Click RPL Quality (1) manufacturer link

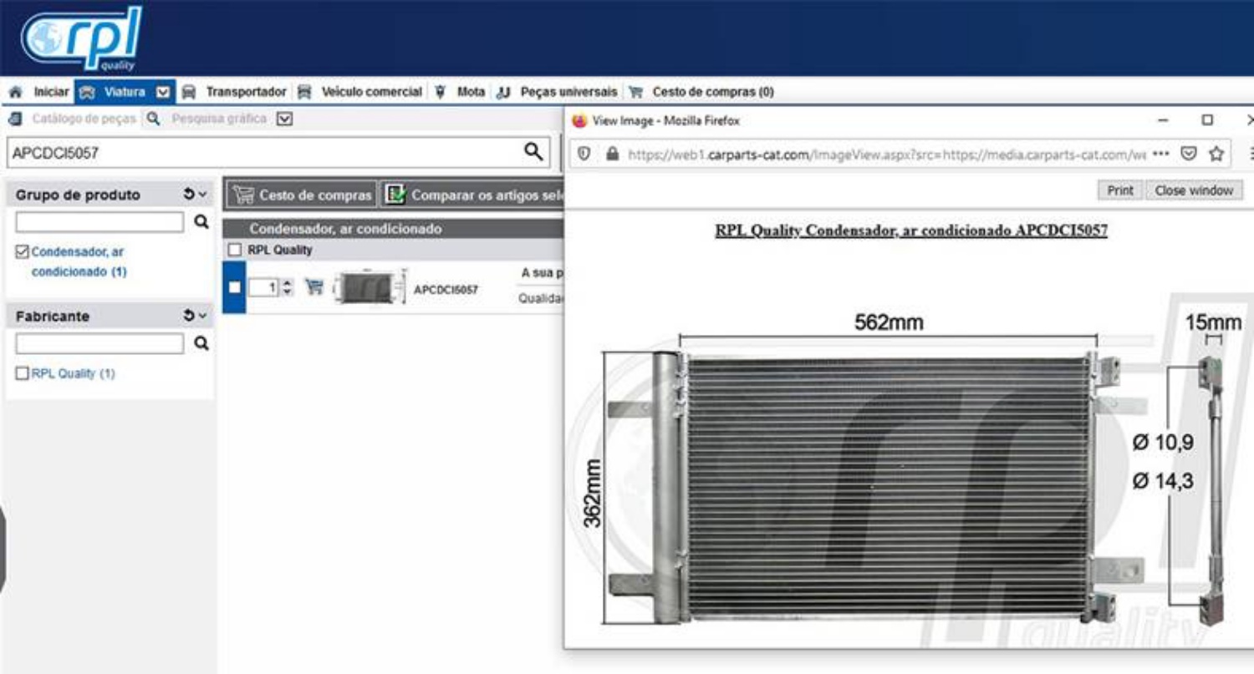coord(74,373)
